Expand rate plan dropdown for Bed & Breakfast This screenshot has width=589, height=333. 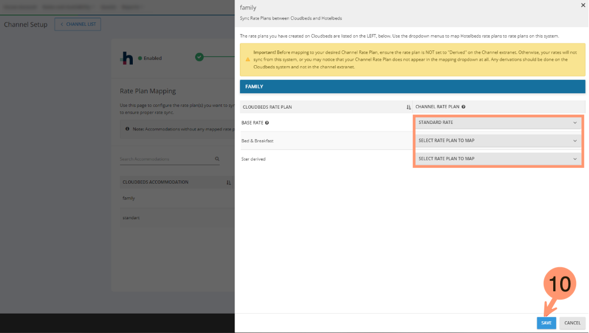pyautogui.click(x=497, y=141)
